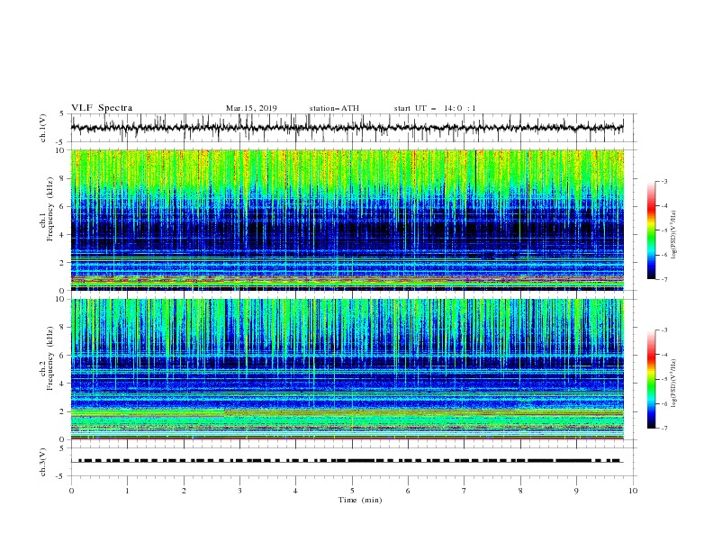Viewport: 713px width, 551px height.
Task: Click the 'station=ATH' label
Action: tap(334, 108)
